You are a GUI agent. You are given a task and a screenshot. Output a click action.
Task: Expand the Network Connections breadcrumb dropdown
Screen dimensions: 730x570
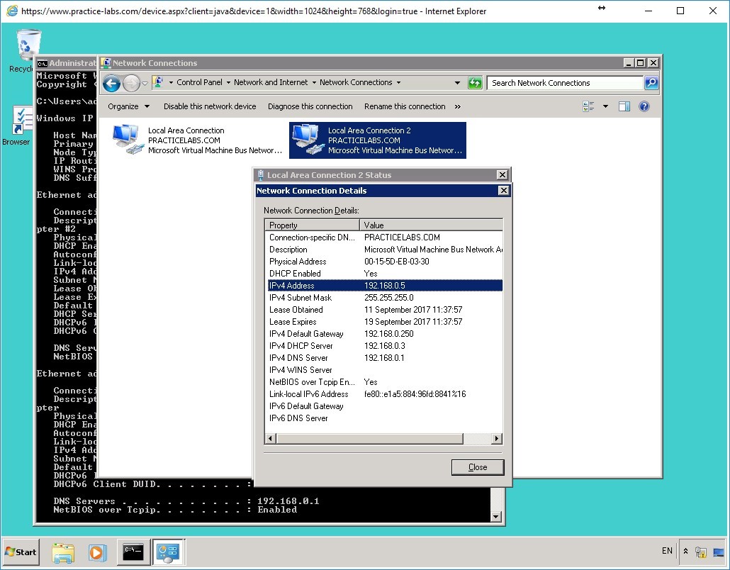coord(400,82)
